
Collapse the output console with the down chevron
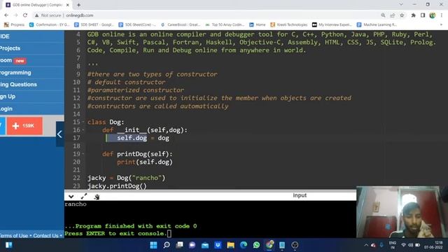pyautogui.click(x=71, y=196)
